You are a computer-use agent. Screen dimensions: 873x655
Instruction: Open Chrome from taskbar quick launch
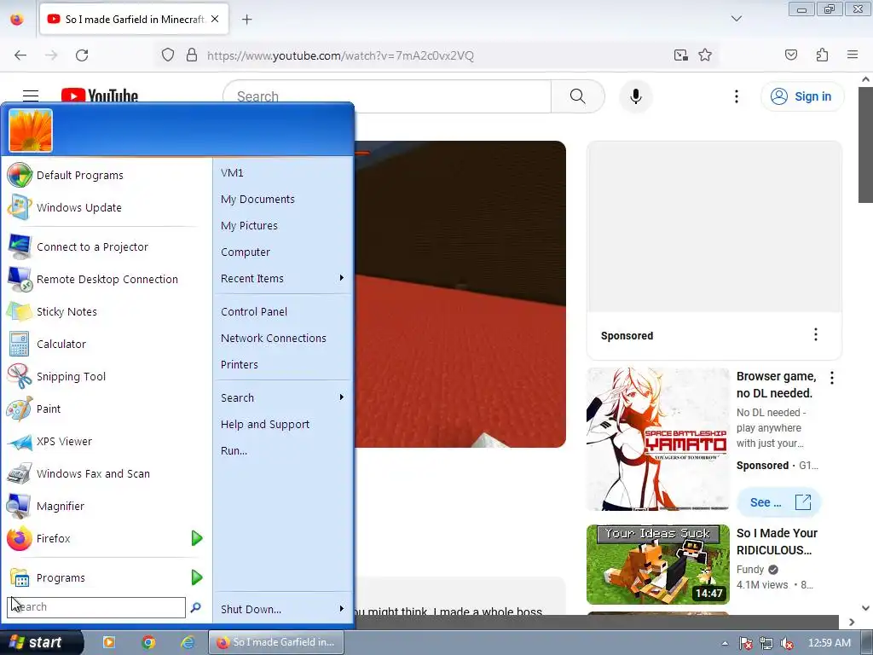(x=148, y=642)
